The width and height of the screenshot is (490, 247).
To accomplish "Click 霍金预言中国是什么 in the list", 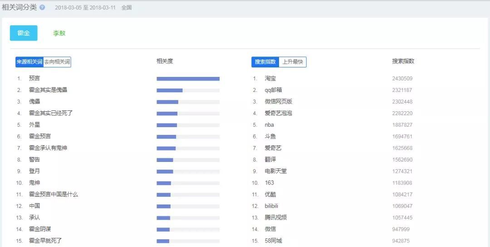I will coord(54,195).
